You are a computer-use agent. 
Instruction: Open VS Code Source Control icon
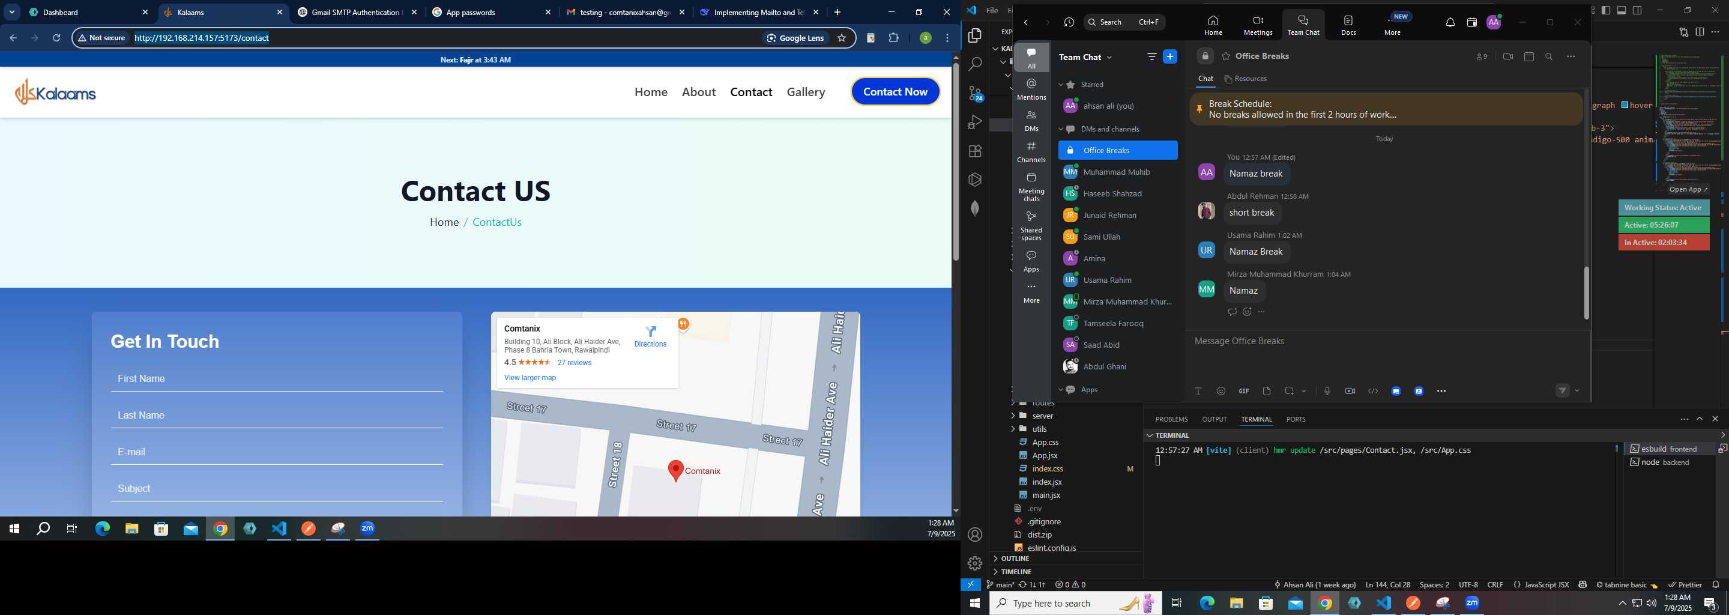pyautogui.click(x=975, y=93)
